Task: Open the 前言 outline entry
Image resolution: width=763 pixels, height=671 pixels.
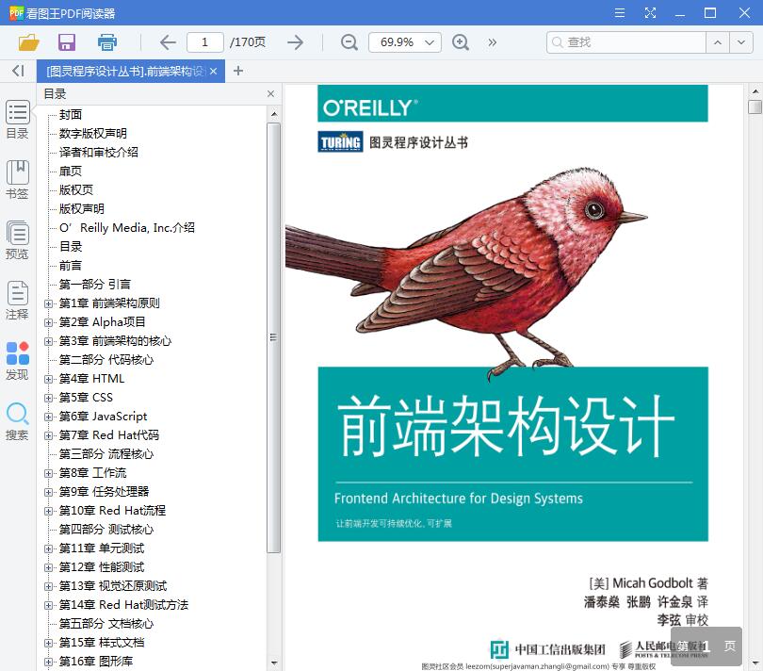Action: pyautogui.click(x=71, y=266)
